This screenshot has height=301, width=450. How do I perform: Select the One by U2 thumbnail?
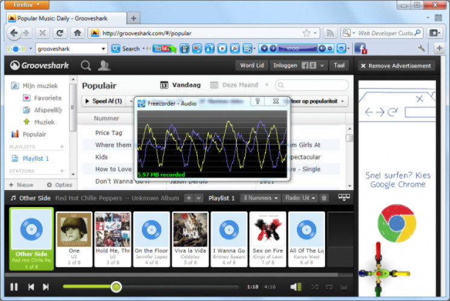[74, 240]
